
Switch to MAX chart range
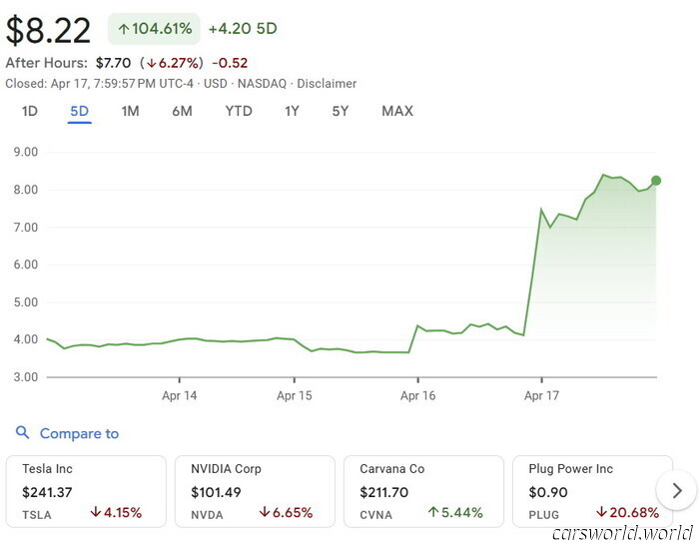[397, 111]
